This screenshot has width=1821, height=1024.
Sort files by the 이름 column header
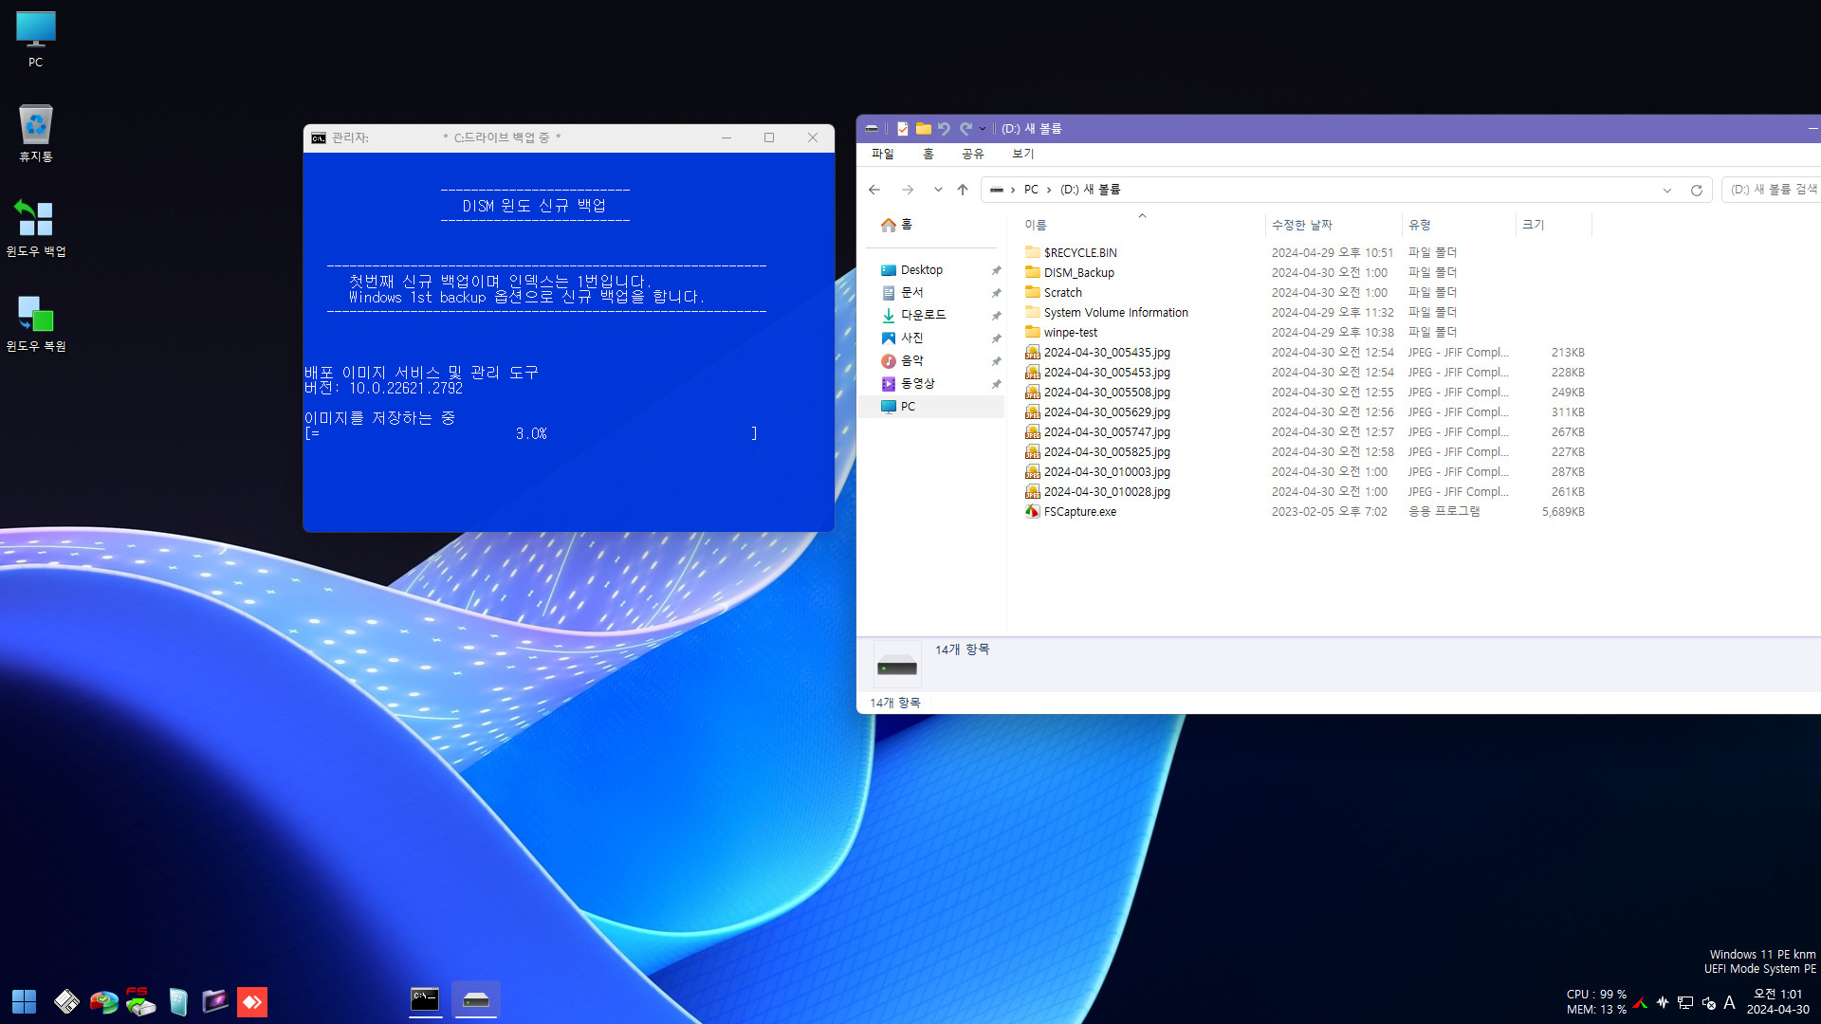tap(1142, 225)
